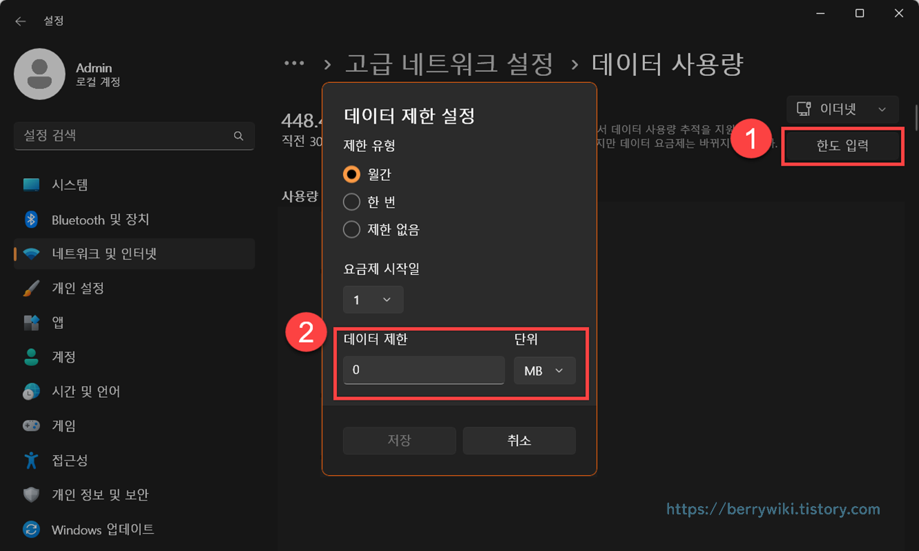This screenshot has width=919, height=551.
Task: Open the 요금제 시작일 dropdown
Action: 373,300
